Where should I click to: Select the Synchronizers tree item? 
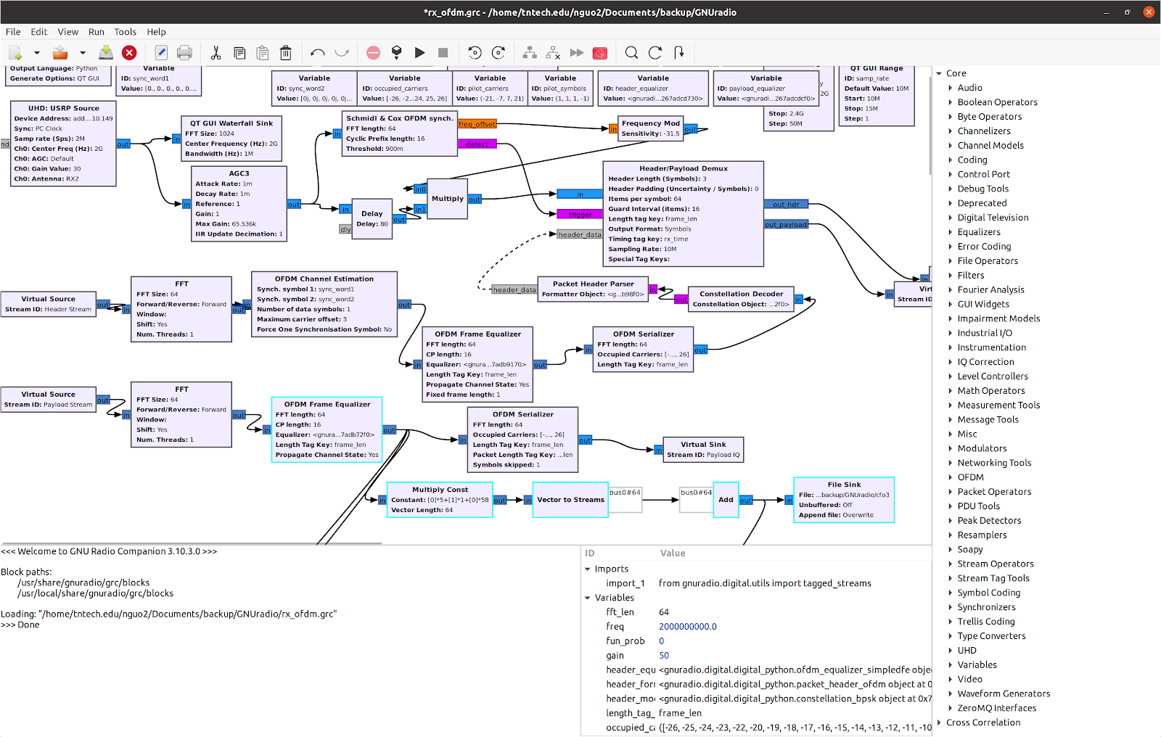[986, 607]
